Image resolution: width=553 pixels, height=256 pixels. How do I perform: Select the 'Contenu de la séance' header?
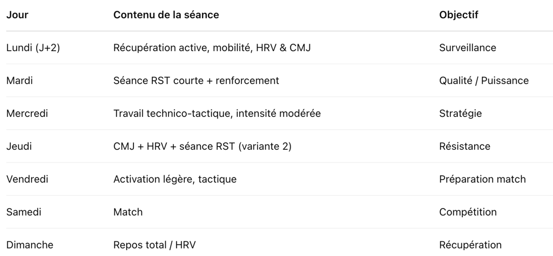pos(166,15)
